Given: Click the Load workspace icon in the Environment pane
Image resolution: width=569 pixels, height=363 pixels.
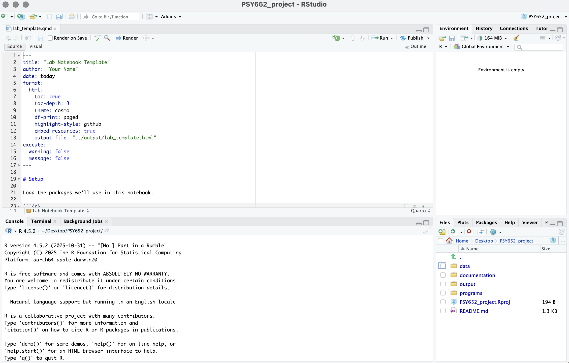Looking at the screenshot, I should click(442, 38).
